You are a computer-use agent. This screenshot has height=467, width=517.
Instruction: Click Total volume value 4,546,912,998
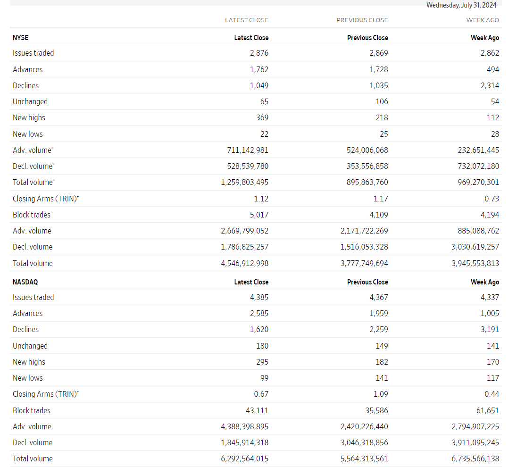[x=245, y=264]
